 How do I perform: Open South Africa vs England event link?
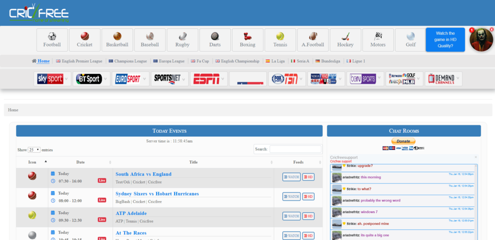pyautogui.click(x=143, y=174)
